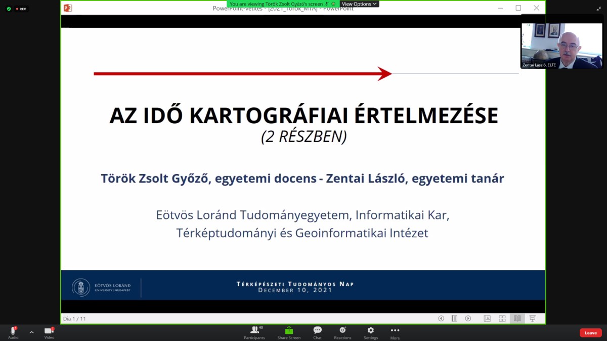Click 'Eötvös Loránd Tudományegyetem, Informatikai Kar' text

tap(302, 215)
